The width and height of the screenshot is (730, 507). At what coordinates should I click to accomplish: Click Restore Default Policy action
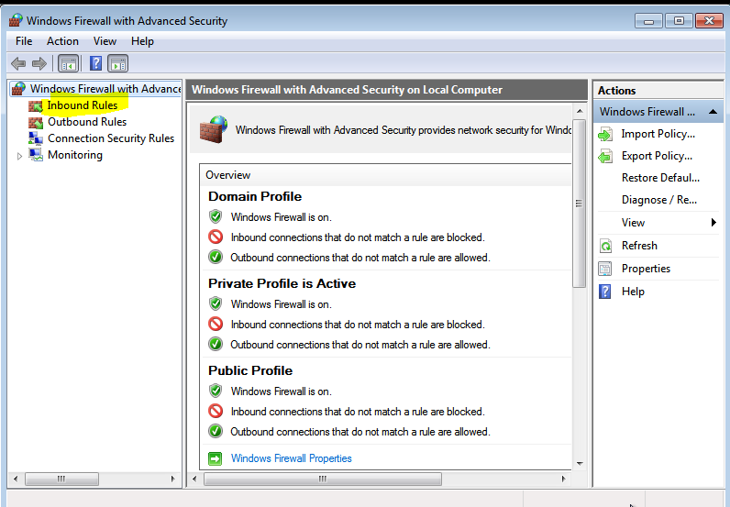tap(660, 178)
